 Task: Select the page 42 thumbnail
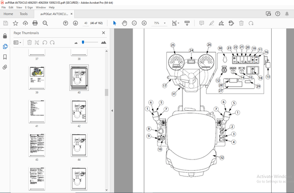pos(79,112)
